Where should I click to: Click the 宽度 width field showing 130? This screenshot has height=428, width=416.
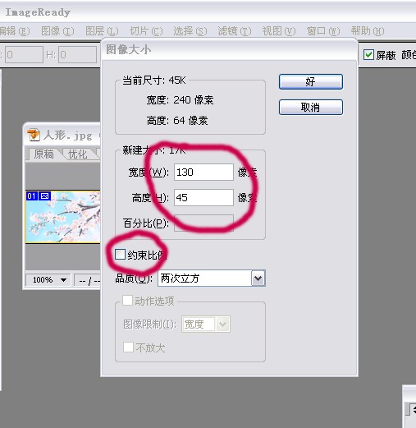pos(203,173)
